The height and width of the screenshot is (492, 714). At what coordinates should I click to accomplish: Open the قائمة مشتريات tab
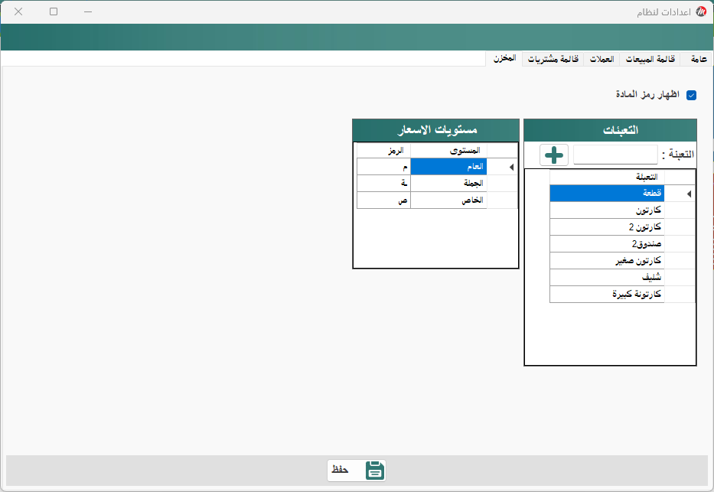coord(553,59)
